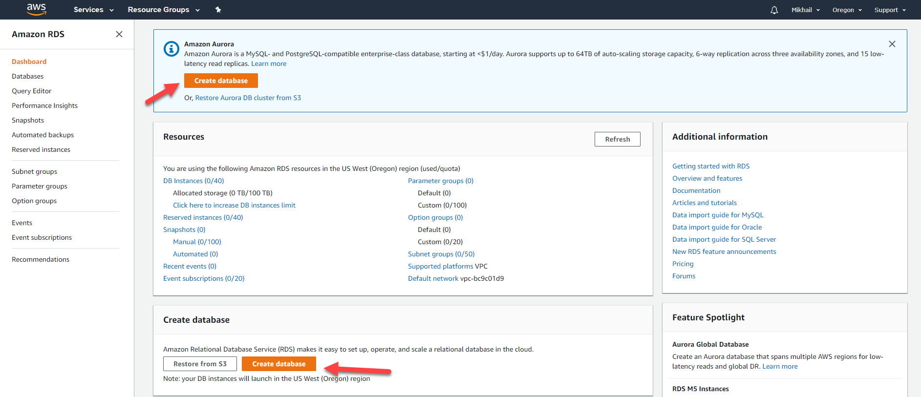Open Automated (0) snapshots link
Screen dimensions: 921x397
(x=195, y=254)
